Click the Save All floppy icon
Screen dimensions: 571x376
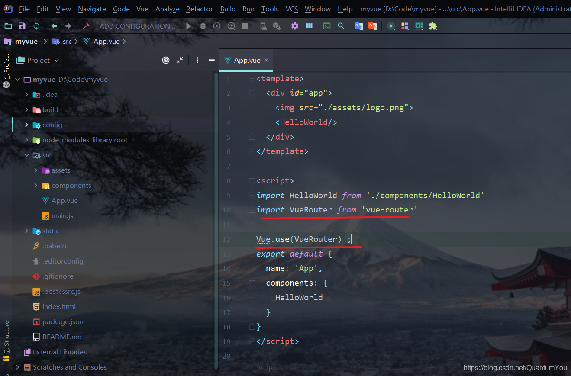(x=22, y=26)
